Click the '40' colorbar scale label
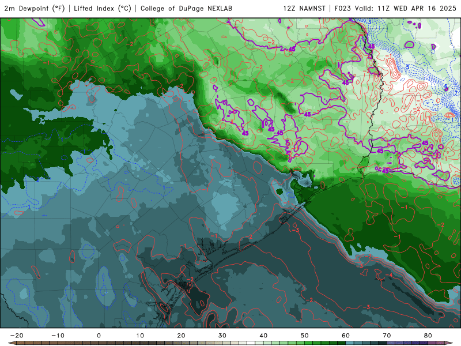 pyautogui.click(x=263, y=336)
